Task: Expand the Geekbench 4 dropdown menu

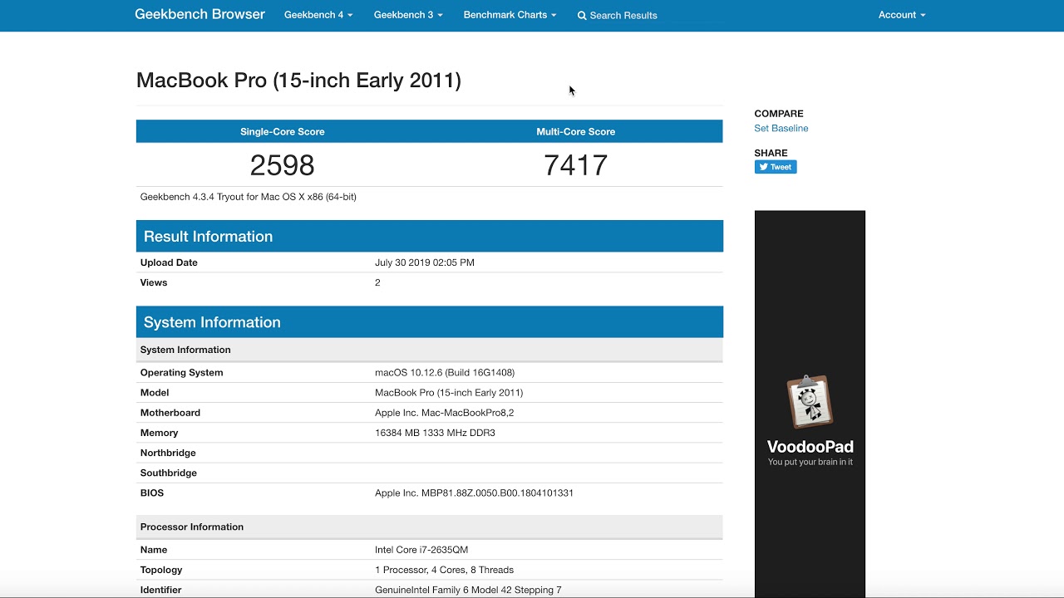Action: (318, 15)
